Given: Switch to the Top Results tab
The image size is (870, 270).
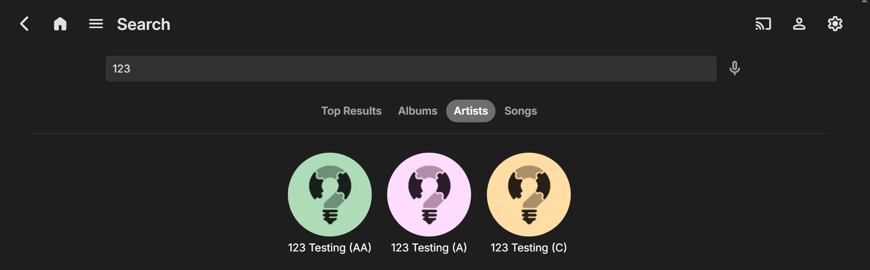Looking at the screenshot, I should point(351,111).
